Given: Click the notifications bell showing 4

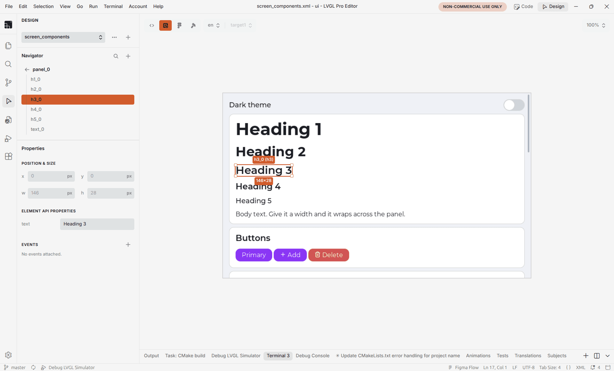Looking at the screenshot, I should 595,367.
